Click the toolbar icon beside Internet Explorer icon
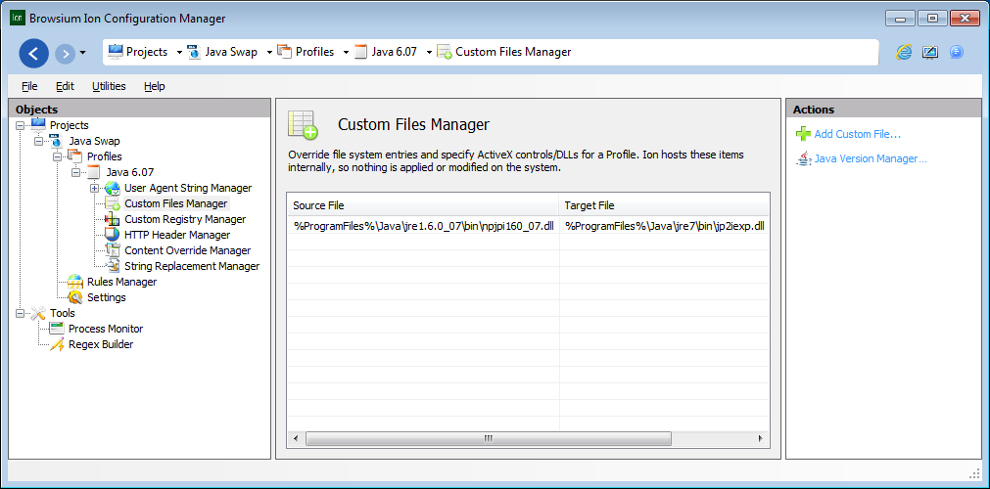The height and width of the screenshot is (489, 990). click(x=929, y=53)
